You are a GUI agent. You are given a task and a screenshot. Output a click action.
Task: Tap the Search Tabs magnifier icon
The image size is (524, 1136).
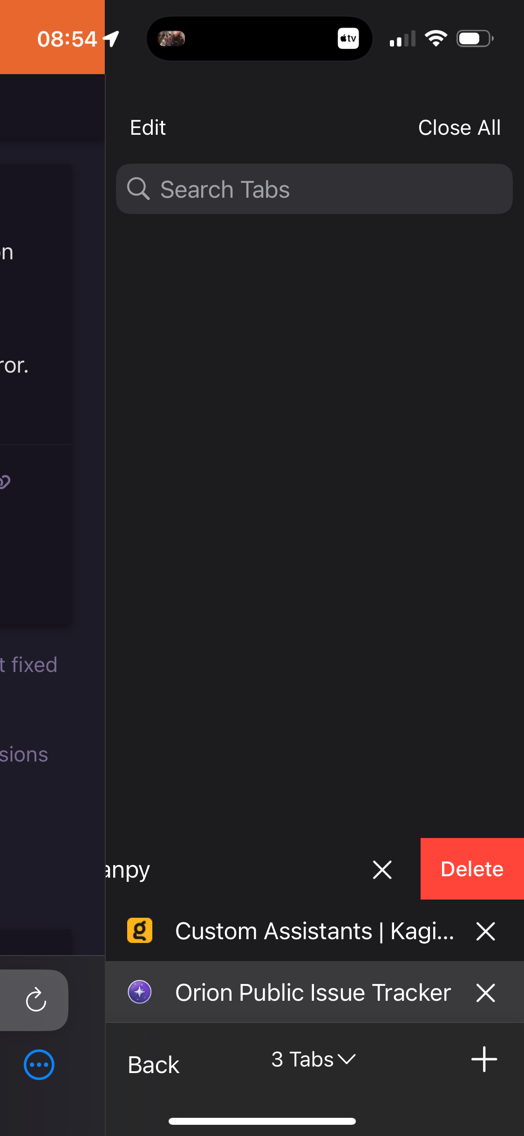click(x=138, y=189)
